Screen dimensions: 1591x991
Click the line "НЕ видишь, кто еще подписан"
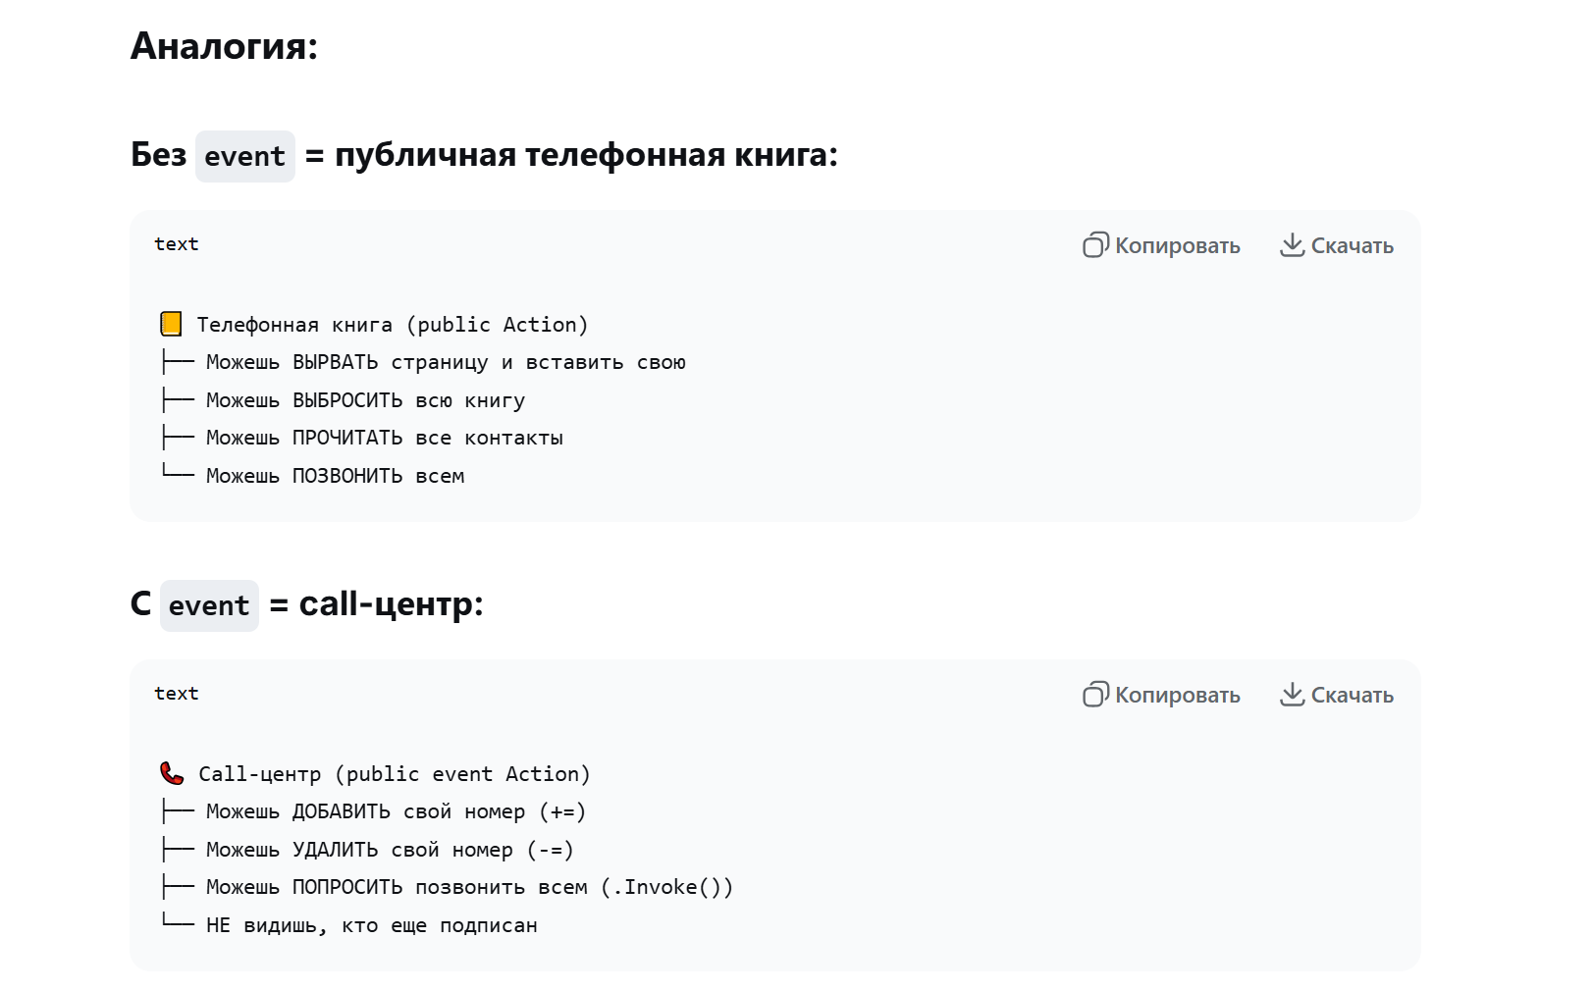click(371, 925)
